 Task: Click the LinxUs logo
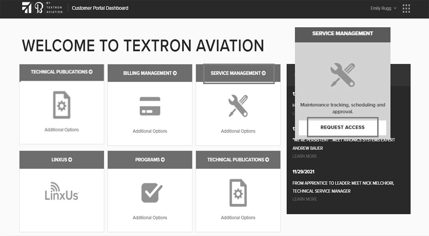click(x=62, y=191)
